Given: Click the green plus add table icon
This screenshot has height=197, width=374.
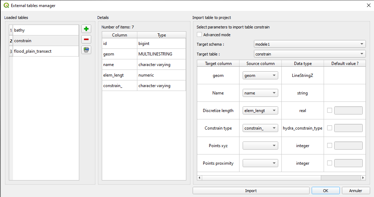Looking at the screenshot, I should click(x=86, y=29).
